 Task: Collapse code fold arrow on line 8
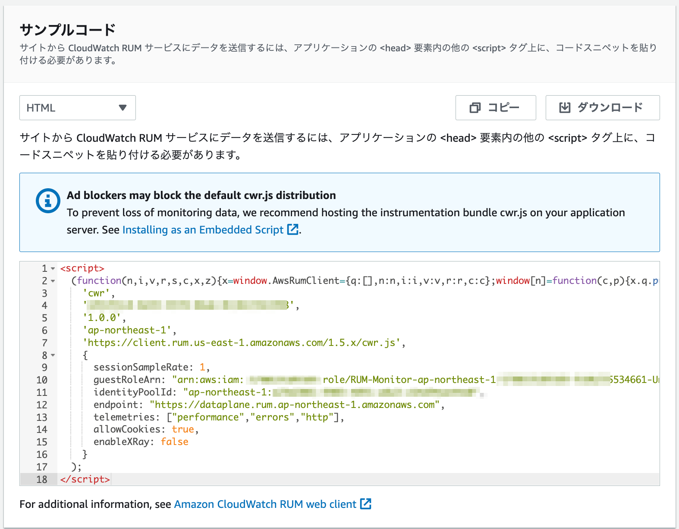click(53, 355)
